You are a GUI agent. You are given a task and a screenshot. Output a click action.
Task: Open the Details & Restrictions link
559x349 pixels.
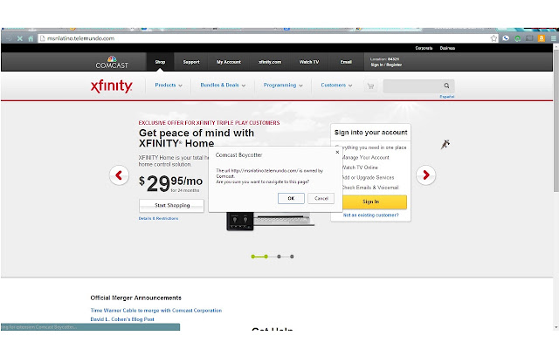coord(158,218)
